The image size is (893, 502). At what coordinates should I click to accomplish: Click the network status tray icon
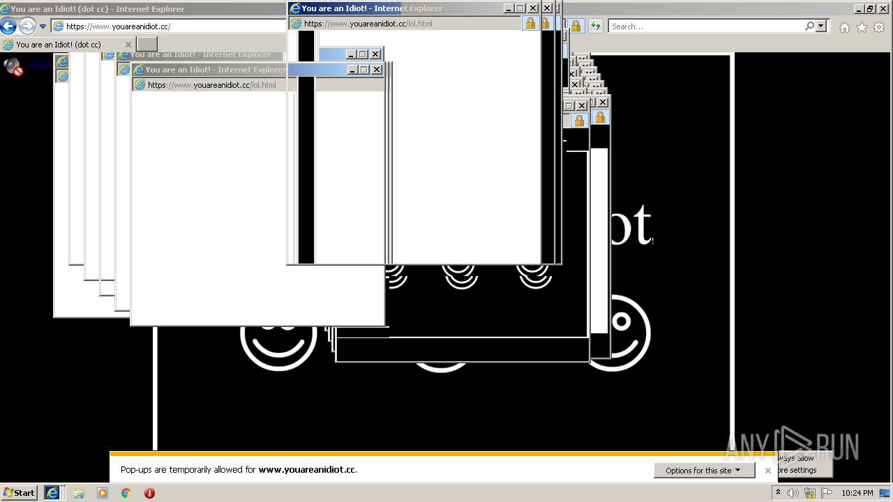[810, 493]
